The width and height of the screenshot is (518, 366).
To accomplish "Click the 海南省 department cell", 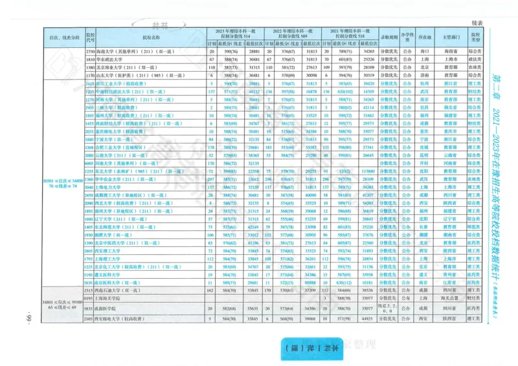I will (x=451, y=52).
